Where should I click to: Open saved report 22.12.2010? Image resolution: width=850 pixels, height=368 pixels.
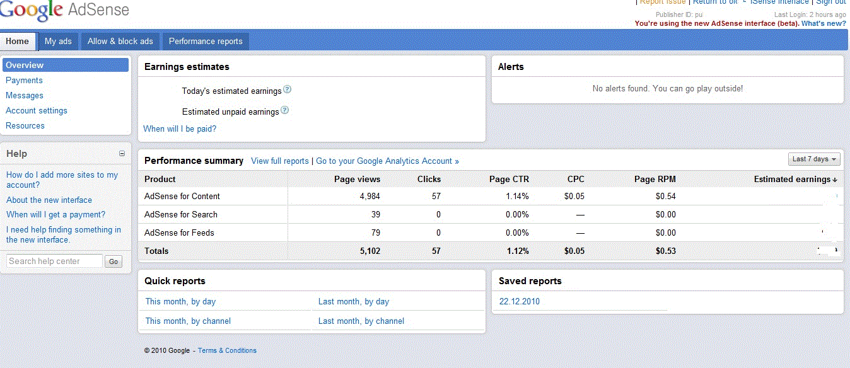(x=519, y=302)
